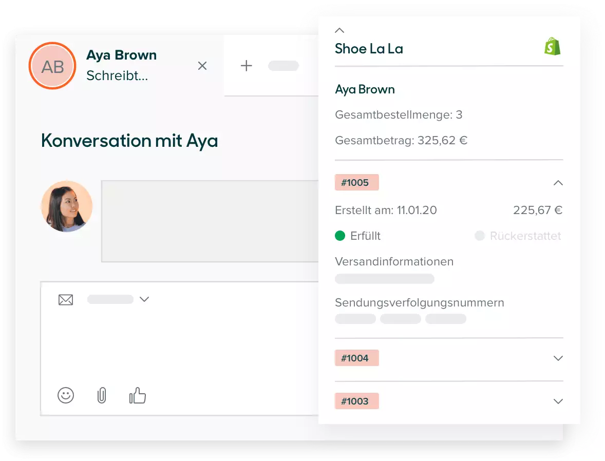The image size is (605, 461).
Task: Click the 'Konversation mit Aya' heading
Action: click(129, 141)
